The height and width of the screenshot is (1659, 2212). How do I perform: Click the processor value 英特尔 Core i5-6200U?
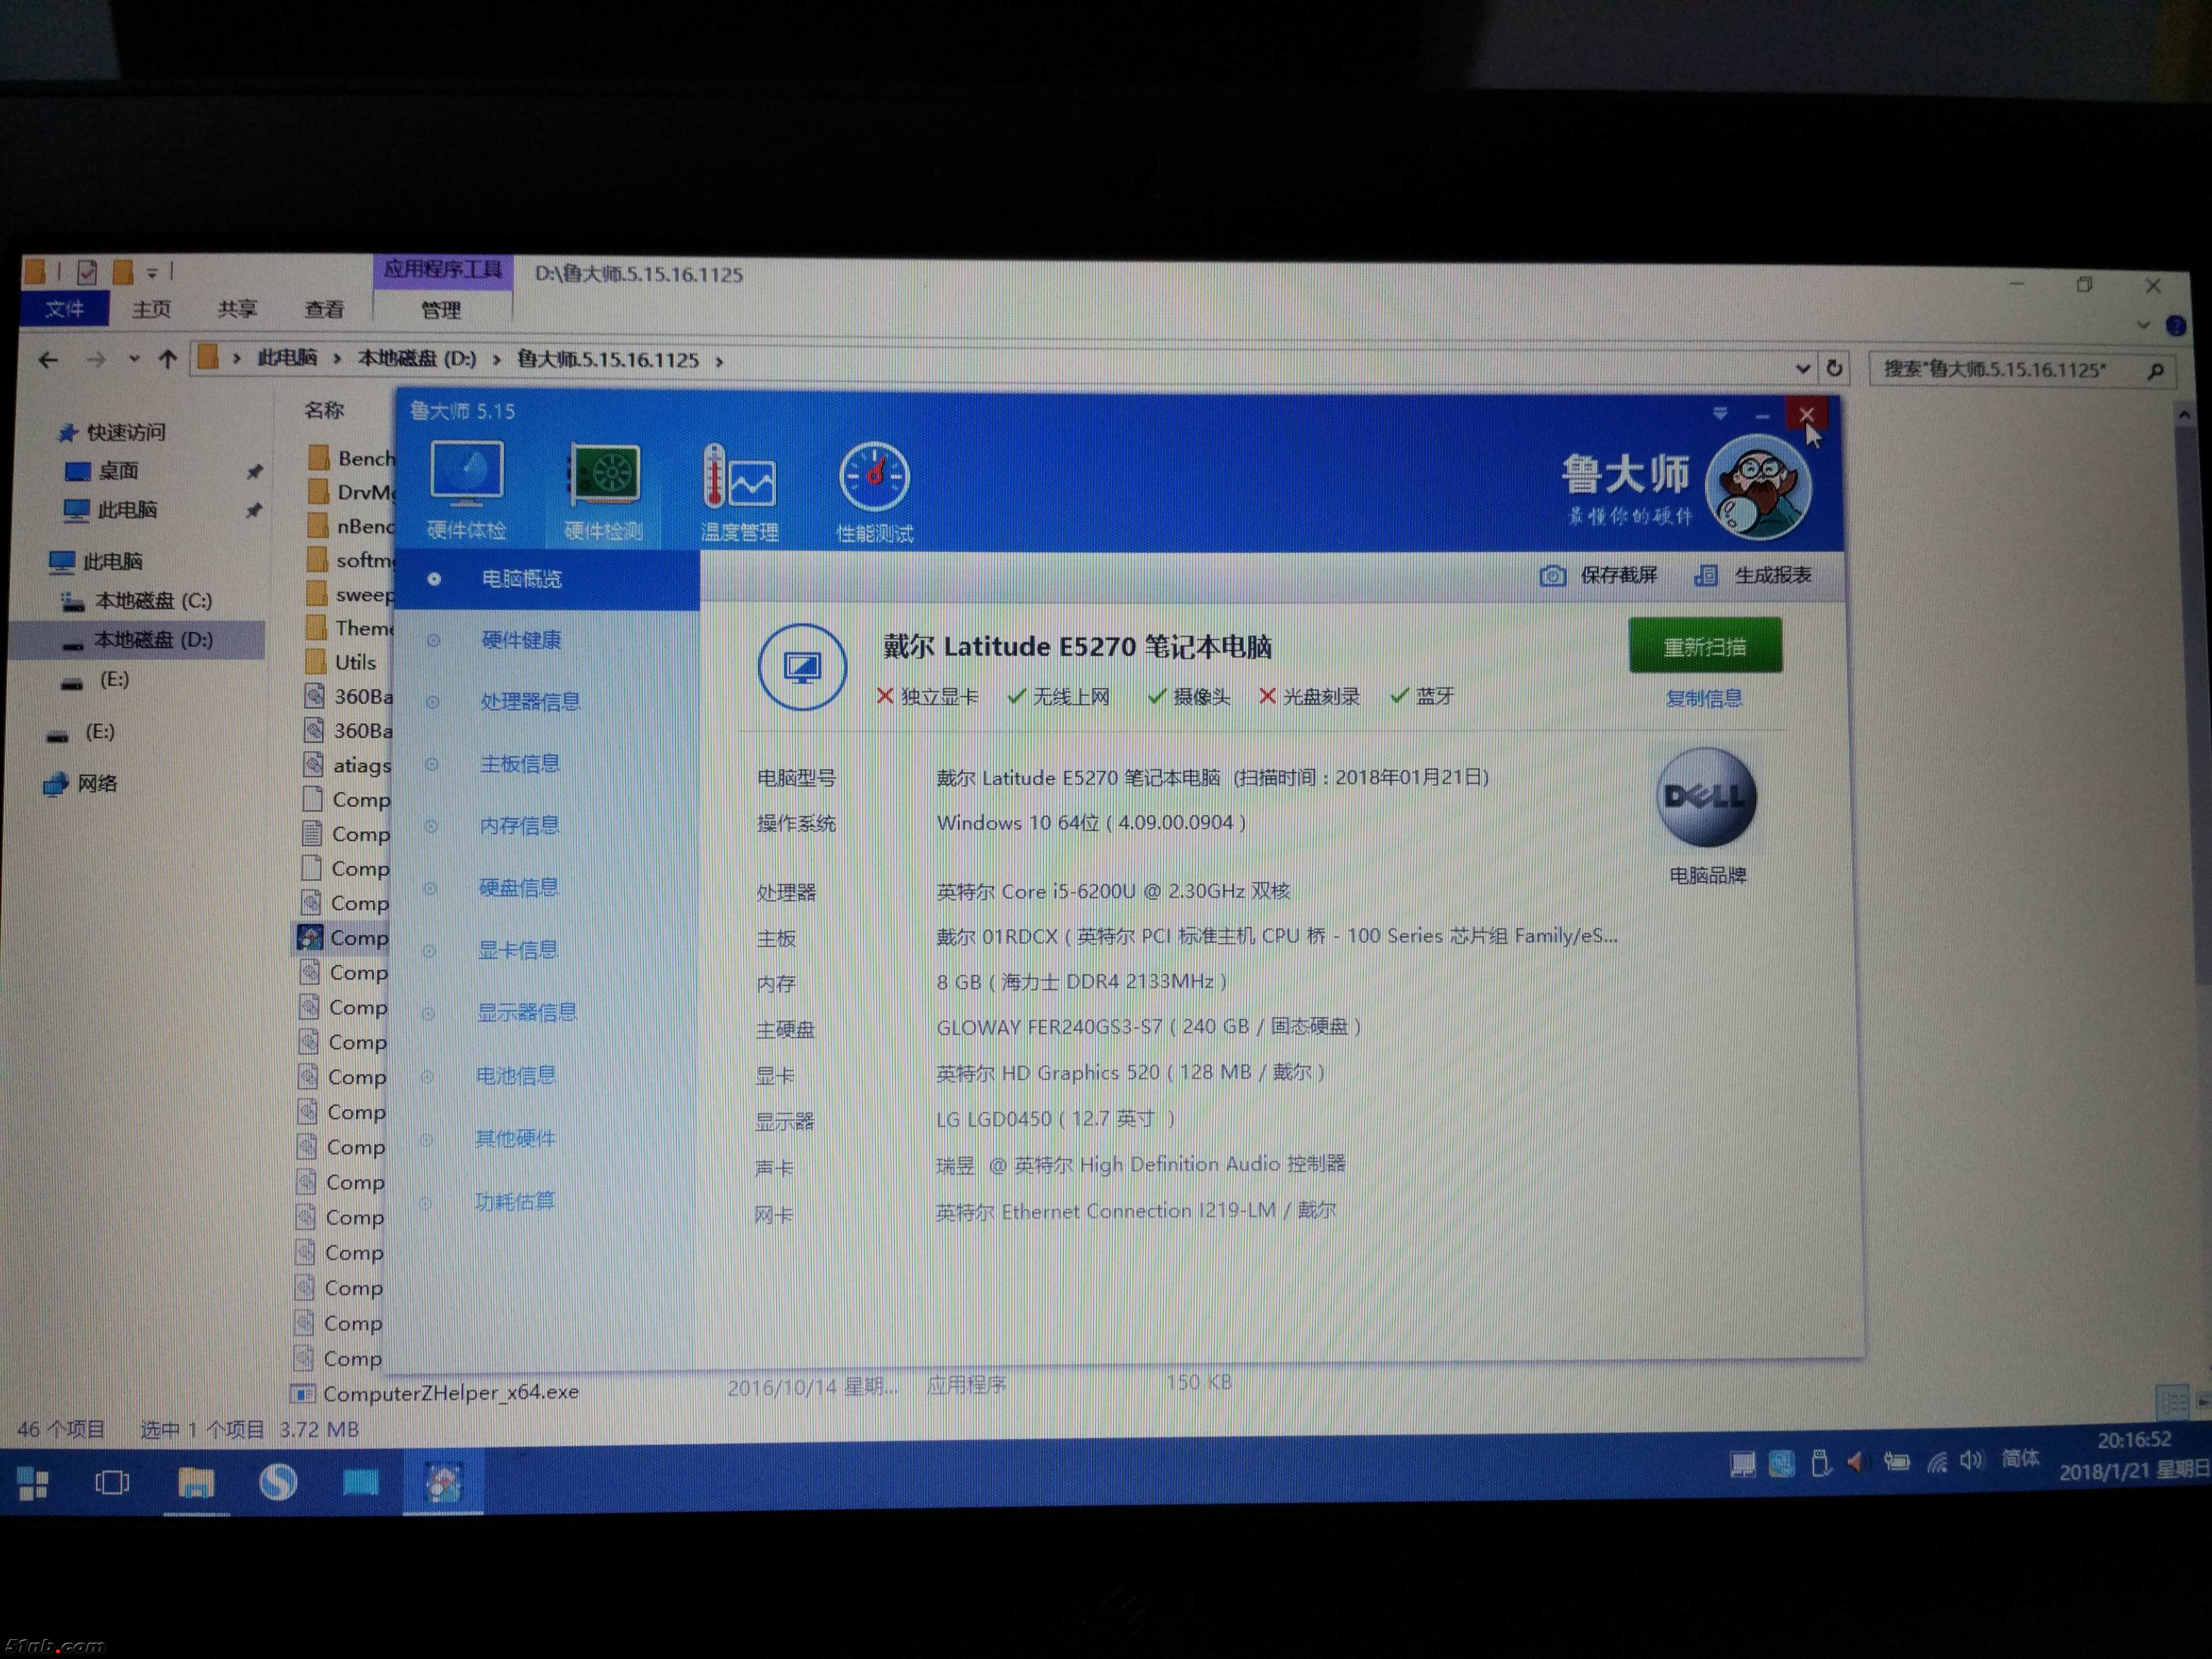[x=1113, y=891]
